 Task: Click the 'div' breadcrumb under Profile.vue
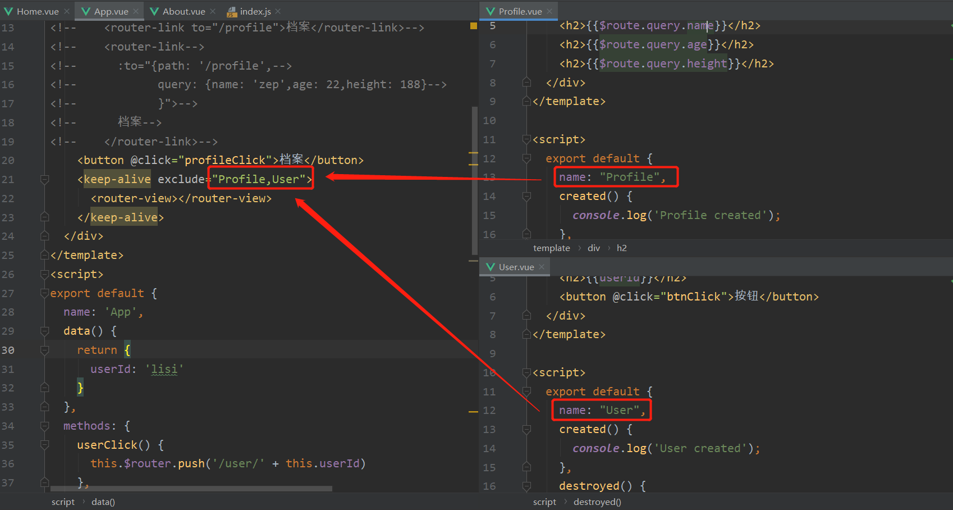point(594,248)
